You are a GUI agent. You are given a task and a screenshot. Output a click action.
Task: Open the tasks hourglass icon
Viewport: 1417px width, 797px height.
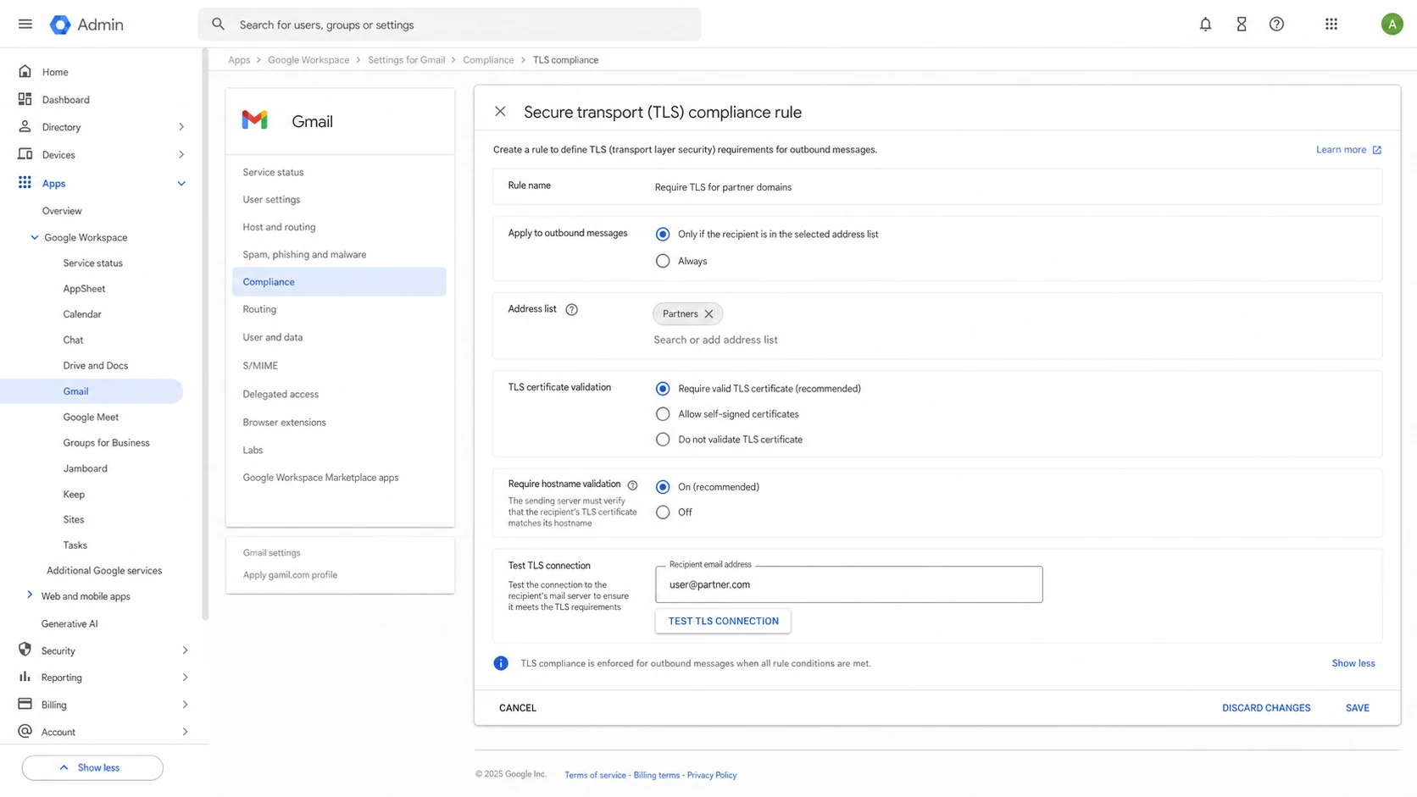point(1241,25)
